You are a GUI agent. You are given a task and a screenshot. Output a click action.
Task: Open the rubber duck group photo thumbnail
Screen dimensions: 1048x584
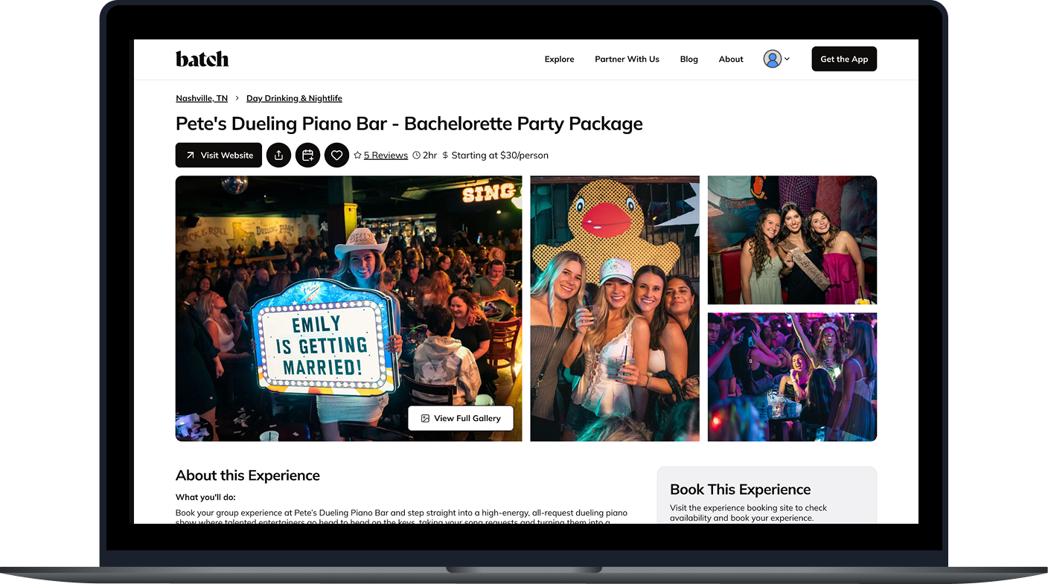(615, 308)
